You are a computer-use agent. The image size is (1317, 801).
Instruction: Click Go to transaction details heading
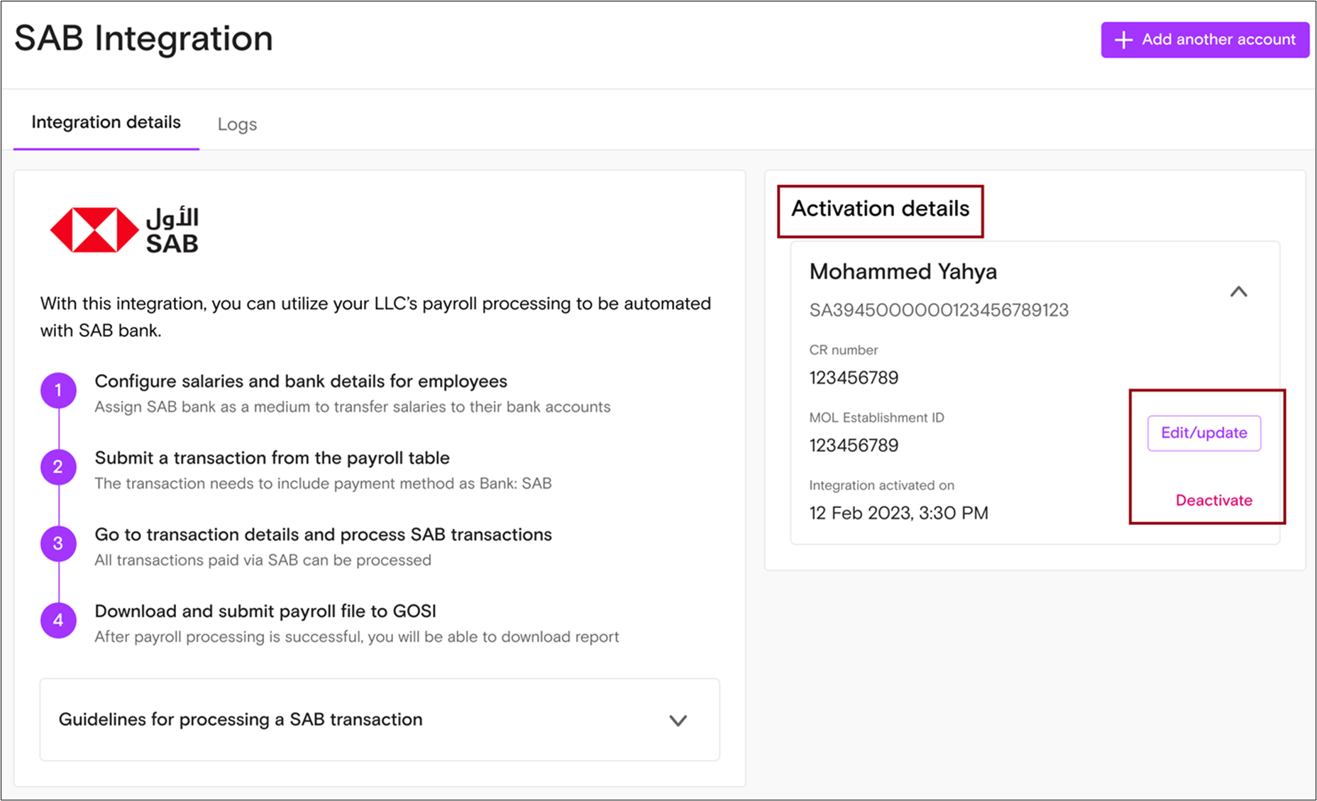(323, 534)
